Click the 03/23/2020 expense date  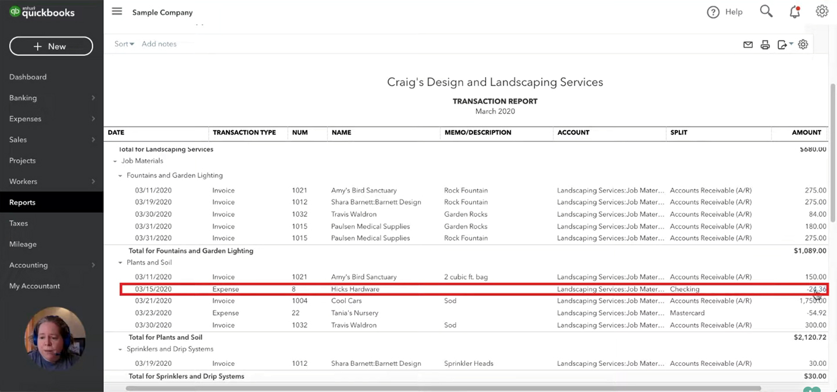point(153,313)
